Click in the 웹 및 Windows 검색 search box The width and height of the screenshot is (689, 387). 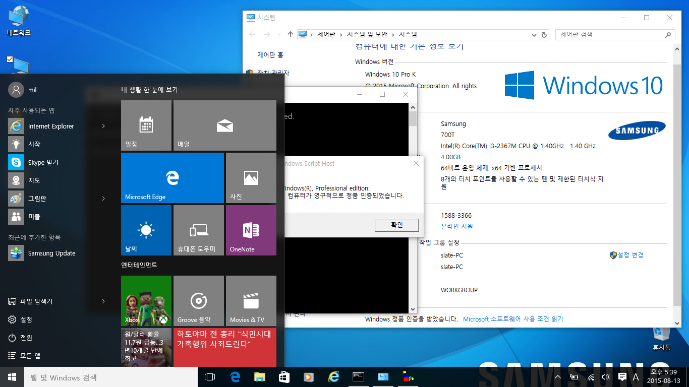tap(111, 377)
